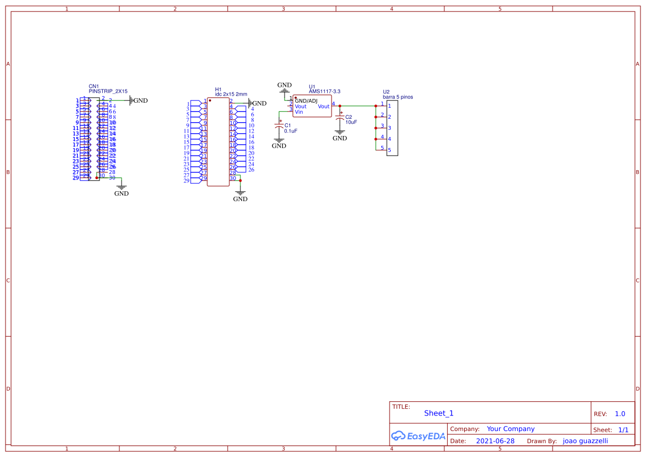Screen dimensions: 646x457
Task: Click the GND symbol right of H1 pin 2
Action: pyautogui.click(x=257, y=103)
